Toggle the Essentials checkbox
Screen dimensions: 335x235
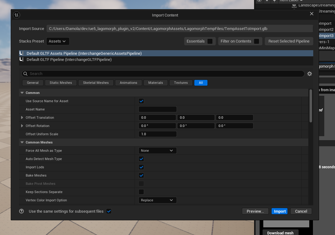210,41
